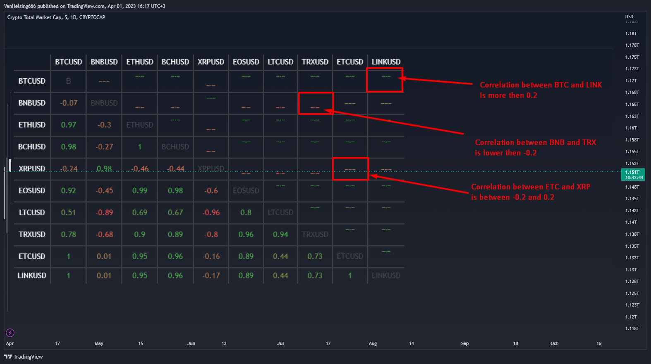651x364 pixels.
Task: Click the USD currency label on price axis
Action: click(629, 17)
